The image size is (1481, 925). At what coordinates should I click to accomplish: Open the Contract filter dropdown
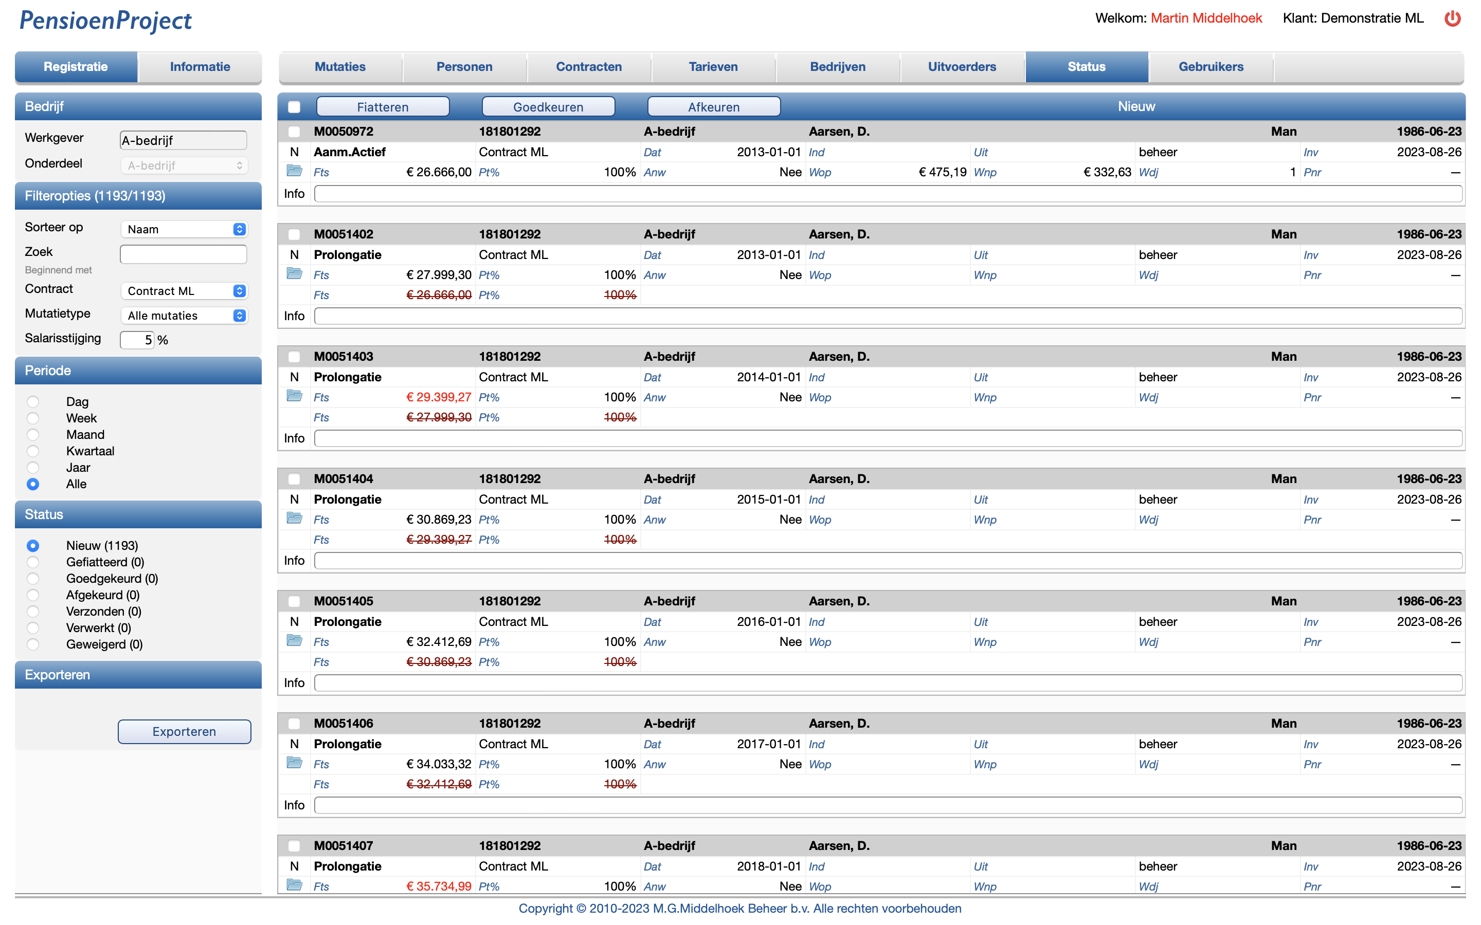click(x=184, y=290)
